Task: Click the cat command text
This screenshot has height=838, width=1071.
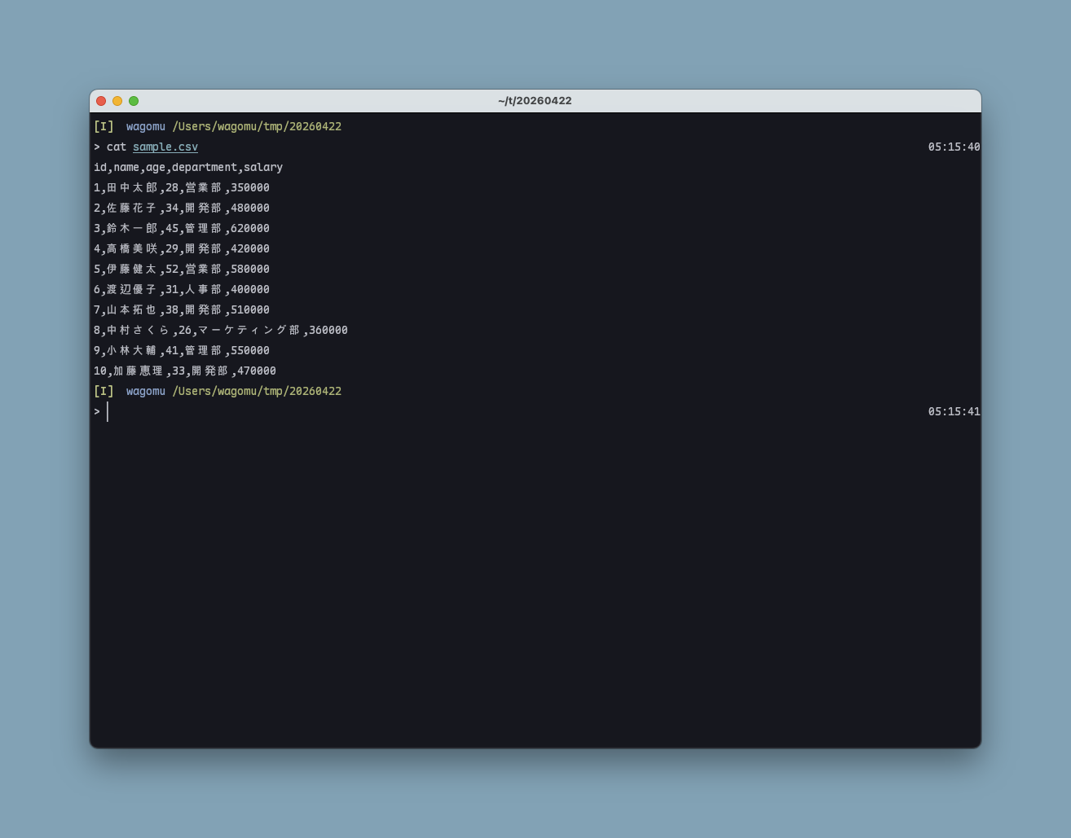Action: (117, 147)
